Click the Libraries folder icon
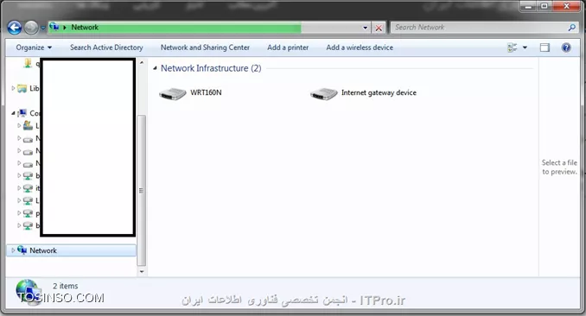Viewport: 586px width, 316px height. (22, 88)
